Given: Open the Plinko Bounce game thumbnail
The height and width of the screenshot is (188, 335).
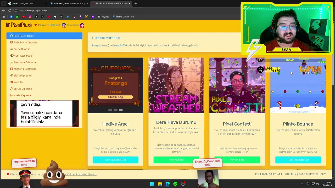Looking at the screenshot, I should tap(298, 85).
